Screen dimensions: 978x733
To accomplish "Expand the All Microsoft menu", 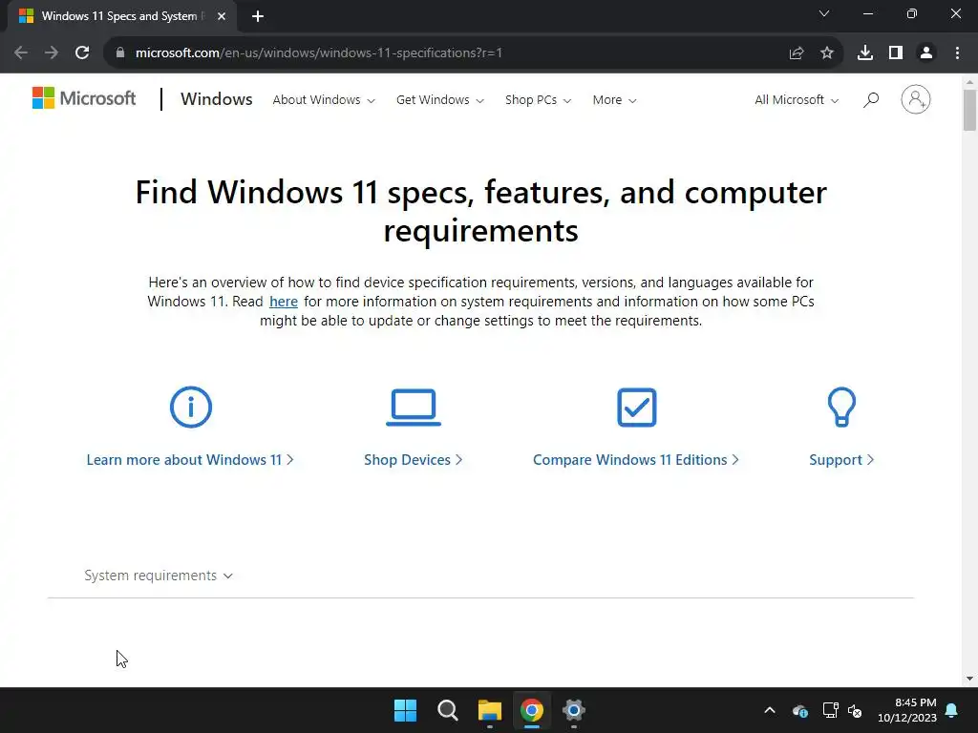I will click(x=797, y=99).
